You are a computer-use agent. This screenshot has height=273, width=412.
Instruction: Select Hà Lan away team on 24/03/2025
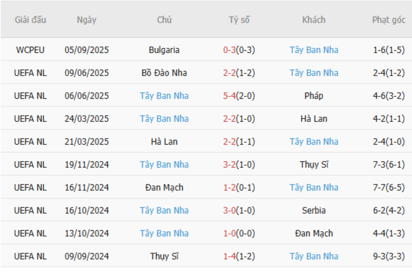(314, 119)
